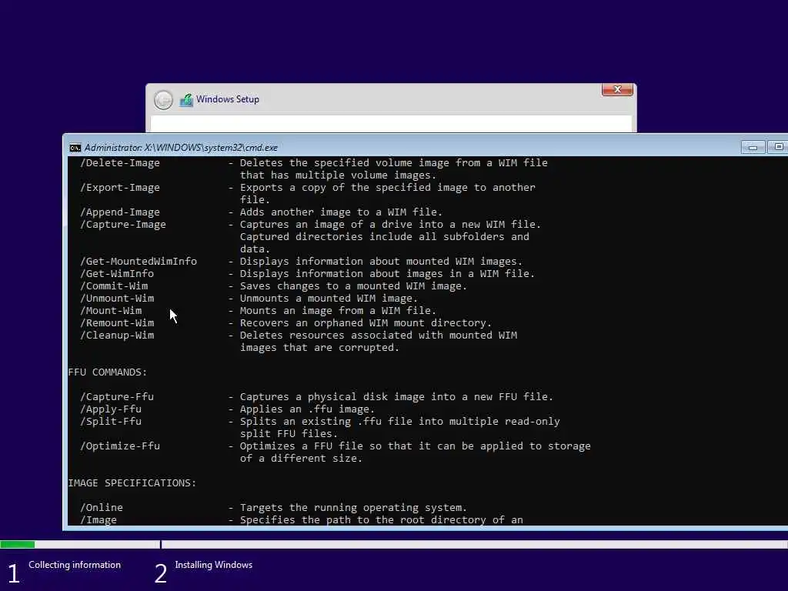Click the Windows Setup title text
This screenshot has height=591, width=788.
(228, 99)
